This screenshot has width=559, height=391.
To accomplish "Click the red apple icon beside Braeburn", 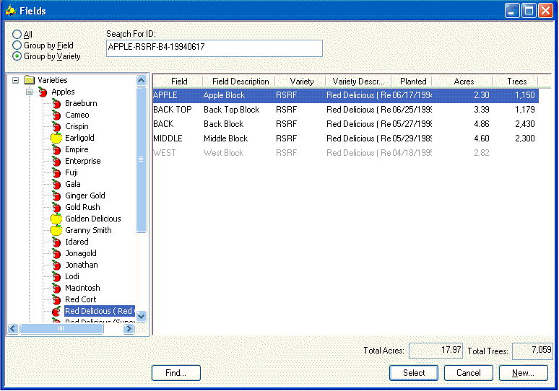I will point(56,104).
